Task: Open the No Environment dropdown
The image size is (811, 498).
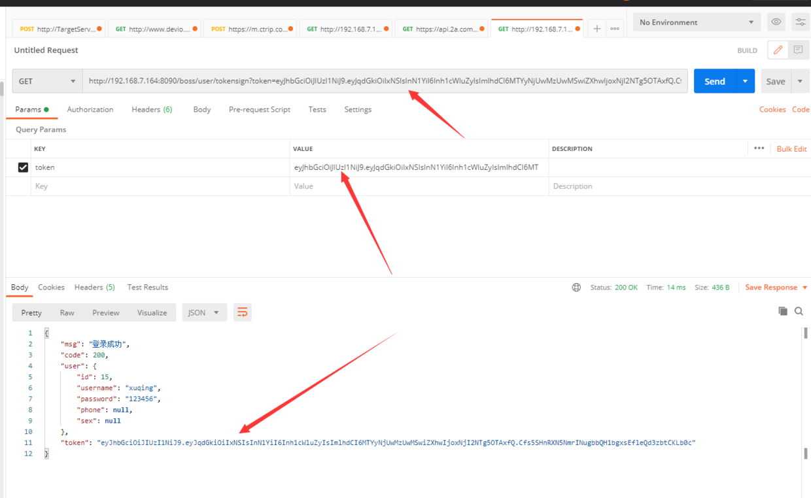Action: pos(697,22)
